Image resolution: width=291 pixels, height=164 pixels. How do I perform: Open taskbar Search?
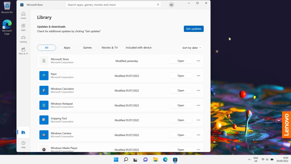pos(126,159)
